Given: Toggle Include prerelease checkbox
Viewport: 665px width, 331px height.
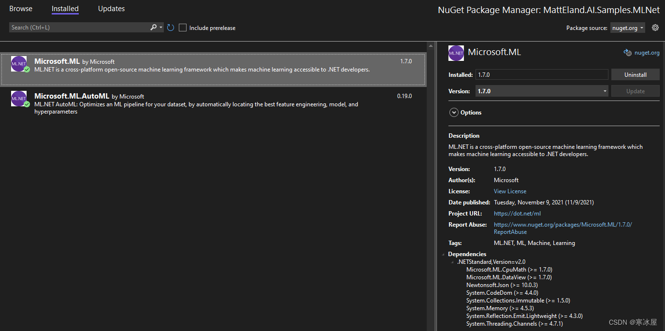Looking at the screenshot, I should (x=183, y=28).
